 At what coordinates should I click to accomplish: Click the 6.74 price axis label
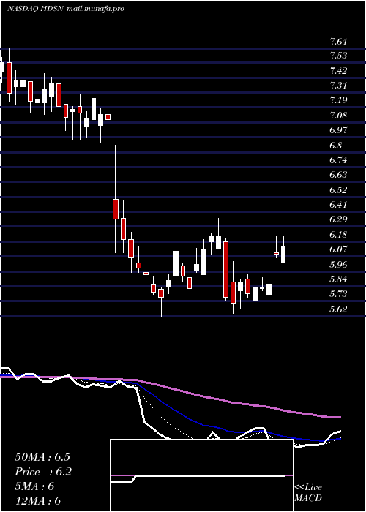click(338, 160)
